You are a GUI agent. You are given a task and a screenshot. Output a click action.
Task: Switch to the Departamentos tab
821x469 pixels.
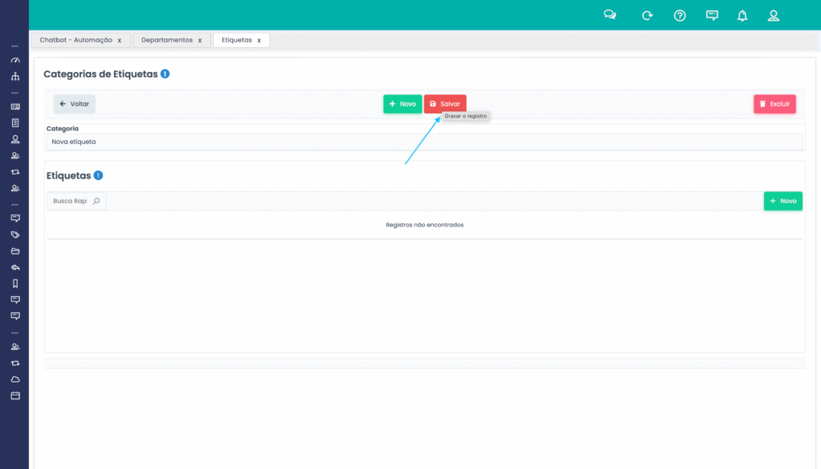167,40
